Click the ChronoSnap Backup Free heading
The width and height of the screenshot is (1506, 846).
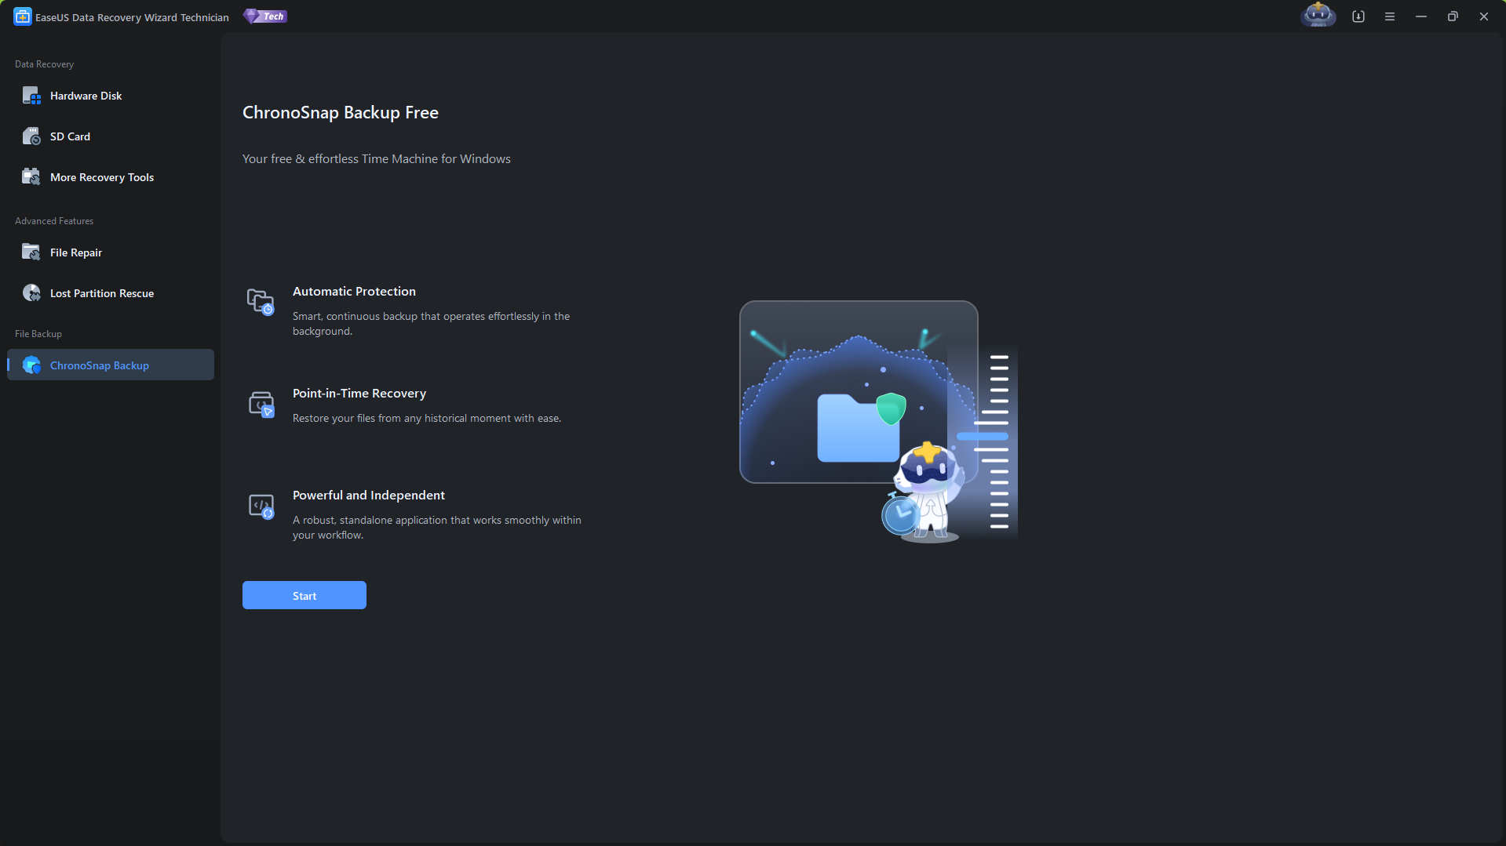340,113
